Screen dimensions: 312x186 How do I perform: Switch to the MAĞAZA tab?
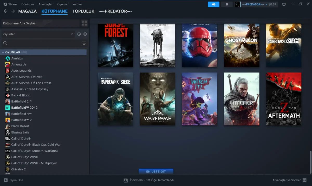pos(27,11)
